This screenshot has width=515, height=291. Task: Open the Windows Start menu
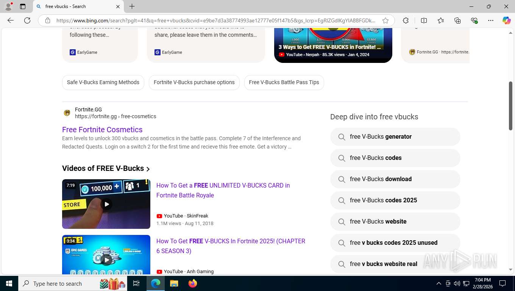[9, 283]
